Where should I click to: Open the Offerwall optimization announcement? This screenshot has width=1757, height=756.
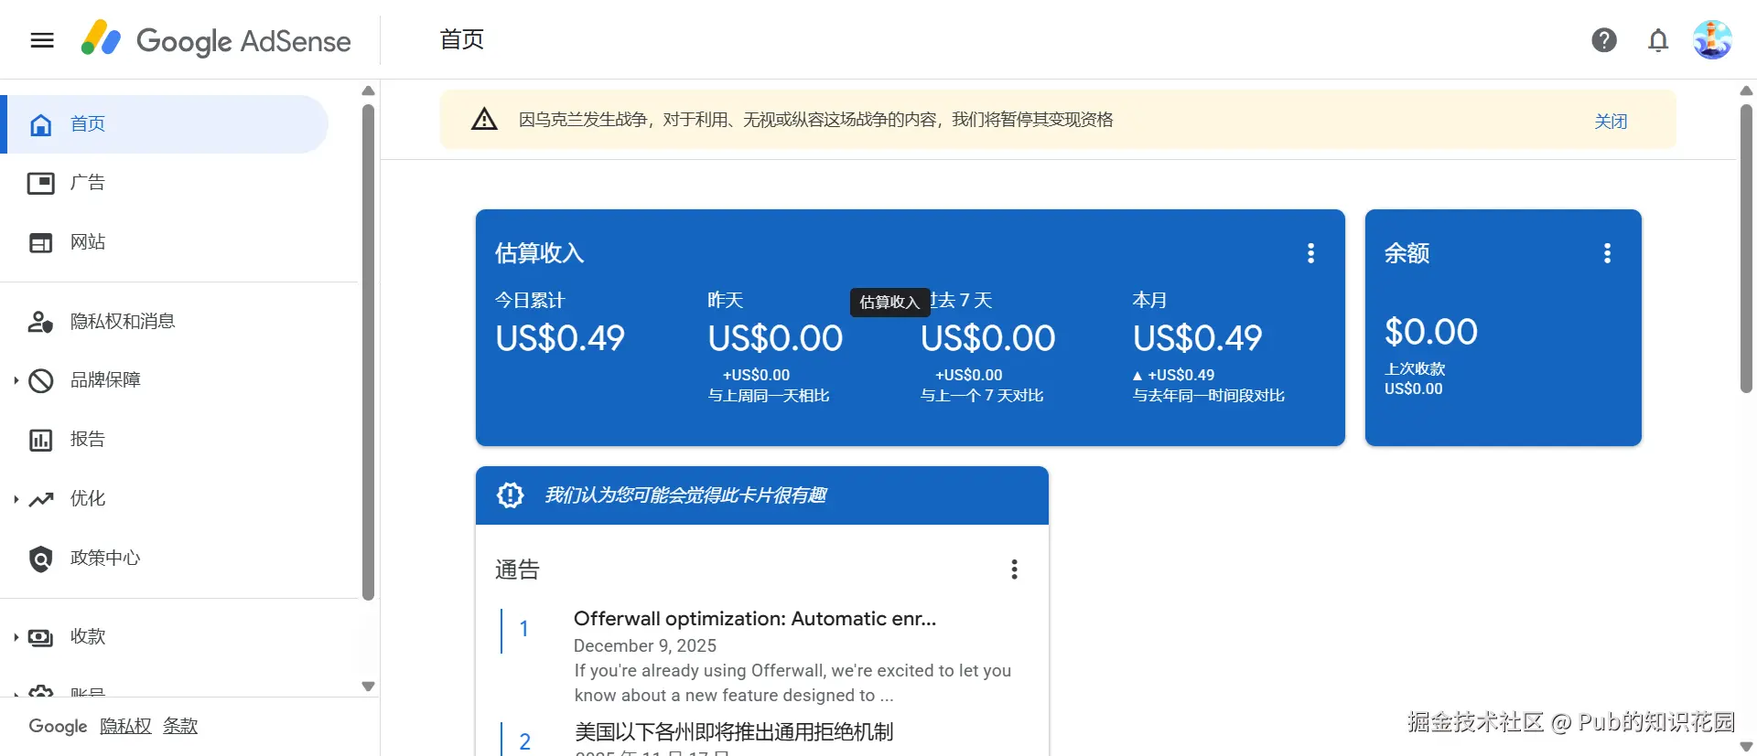(755, 619)
